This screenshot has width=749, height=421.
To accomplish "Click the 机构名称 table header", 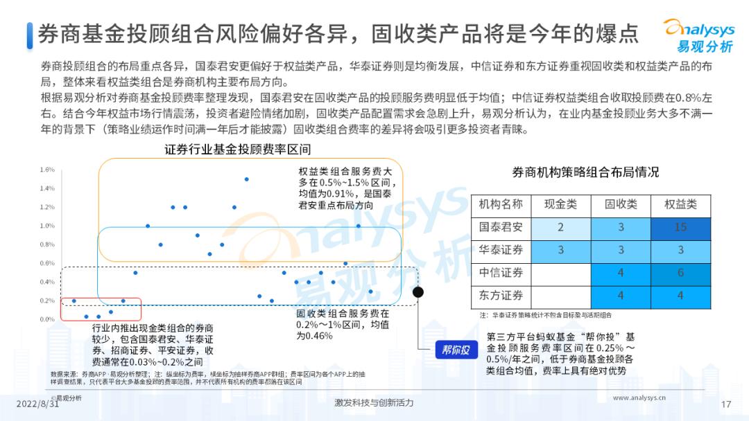I will 501,206.
